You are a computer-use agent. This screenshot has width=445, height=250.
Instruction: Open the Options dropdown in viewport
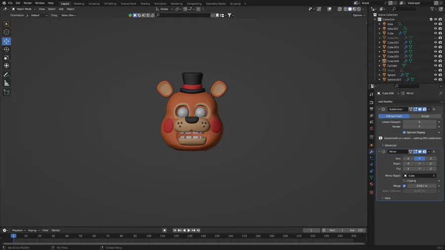(358, 15)
